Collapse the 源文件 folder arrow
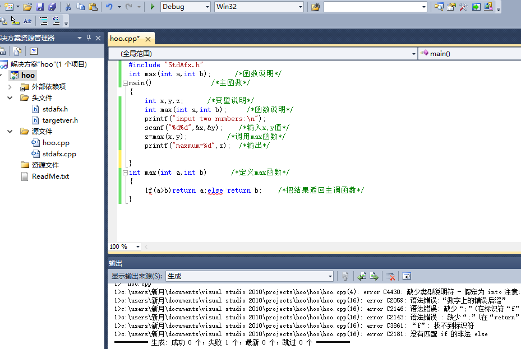 10,132
